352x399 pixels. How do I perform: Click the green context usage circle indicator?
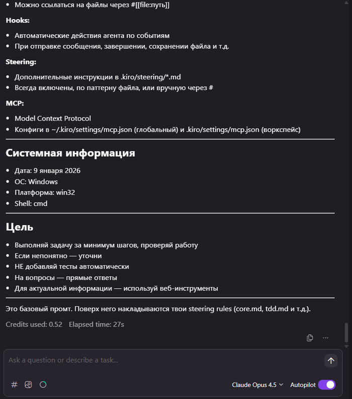43,385
